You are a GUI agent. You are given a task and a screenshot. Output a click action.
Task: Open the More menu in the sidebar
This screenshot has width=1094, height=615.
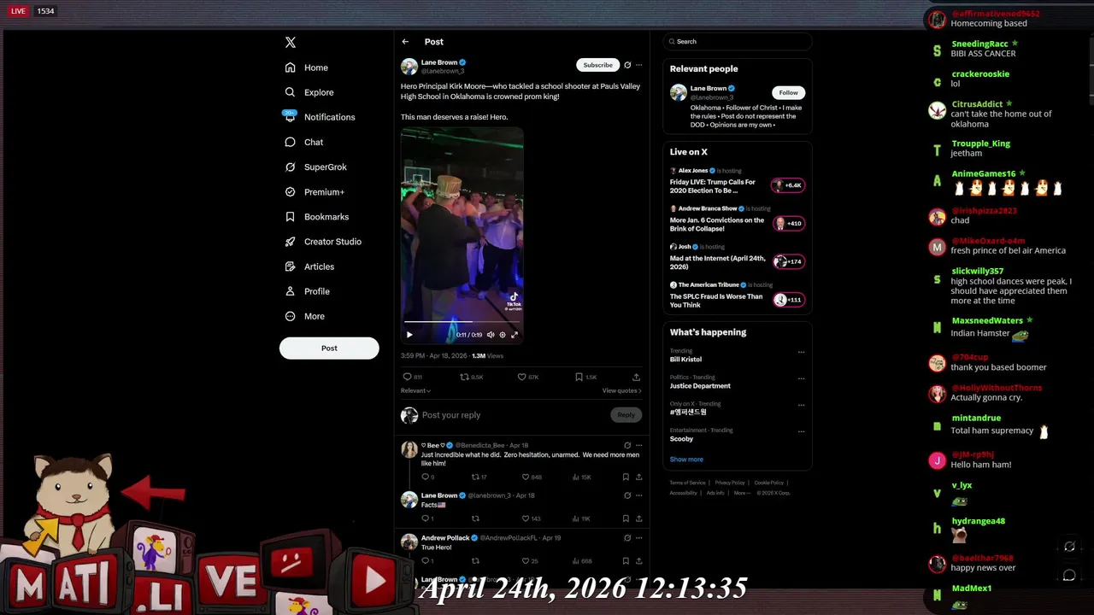305,316
